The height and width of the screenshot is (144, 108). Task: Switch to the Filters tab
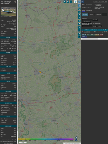tap(91, 15)
